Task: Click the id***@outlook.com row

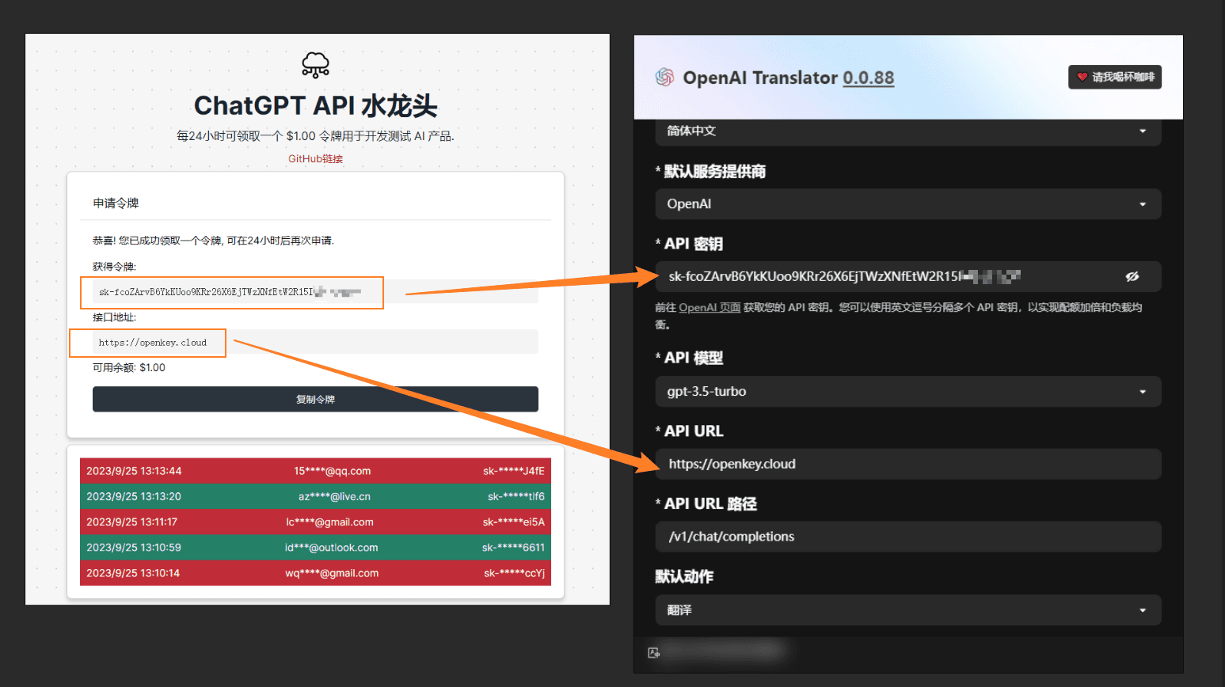Action: click(315, 547)
